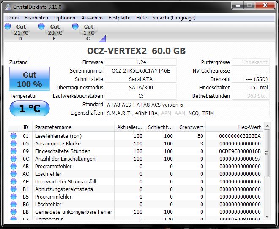
Task: Click the Eigenschaften field with S.M.A.R.T.
Action: (x=187, y=113)
